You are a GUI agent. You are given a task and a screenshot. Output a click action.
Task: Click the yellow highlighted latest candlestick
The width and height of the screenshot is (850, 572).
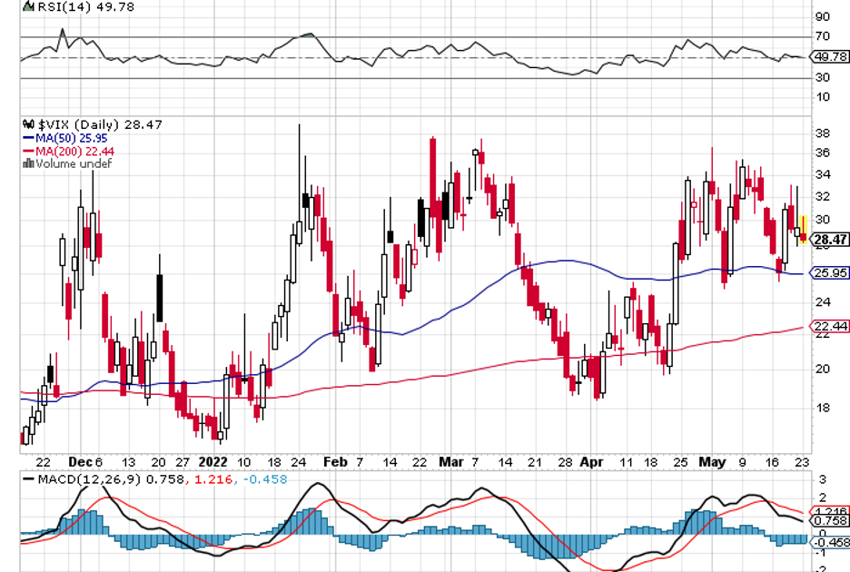click(803, 232)
